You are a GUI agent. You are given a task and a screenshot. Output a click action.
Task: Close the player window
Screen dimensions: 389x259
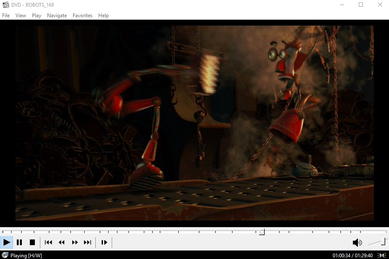(380, 5)
